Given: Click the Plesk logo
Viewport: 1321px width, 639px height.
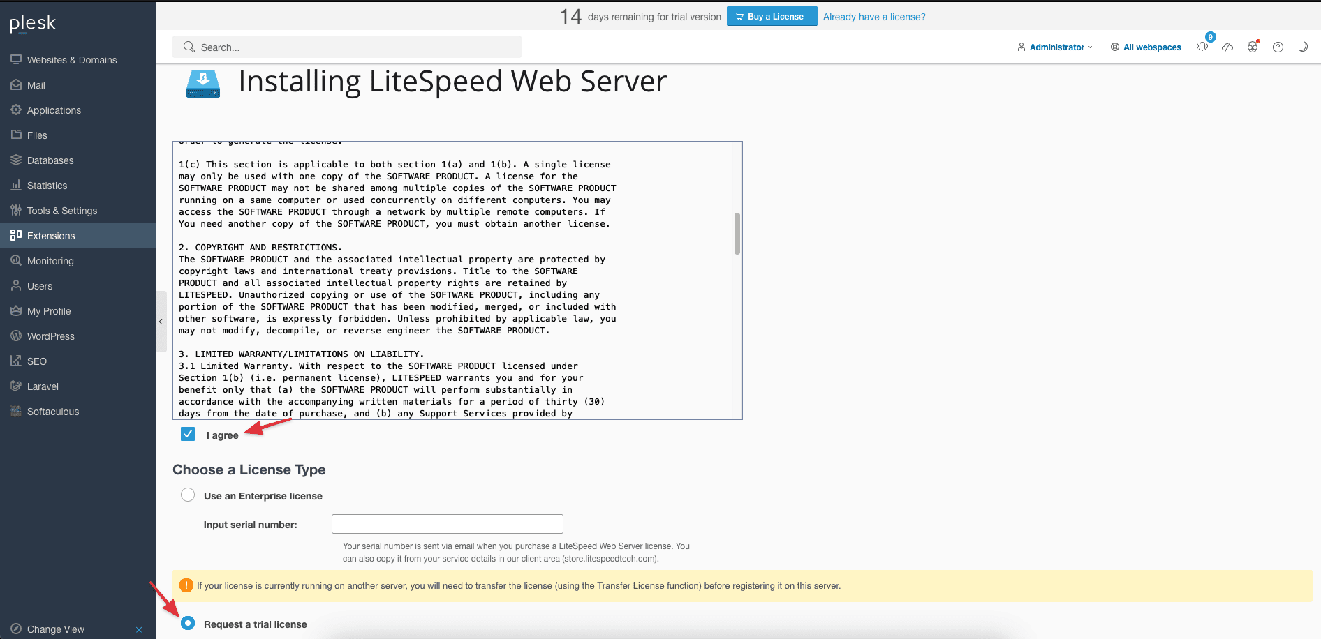Looking at the screenshot, I should 33,24.
